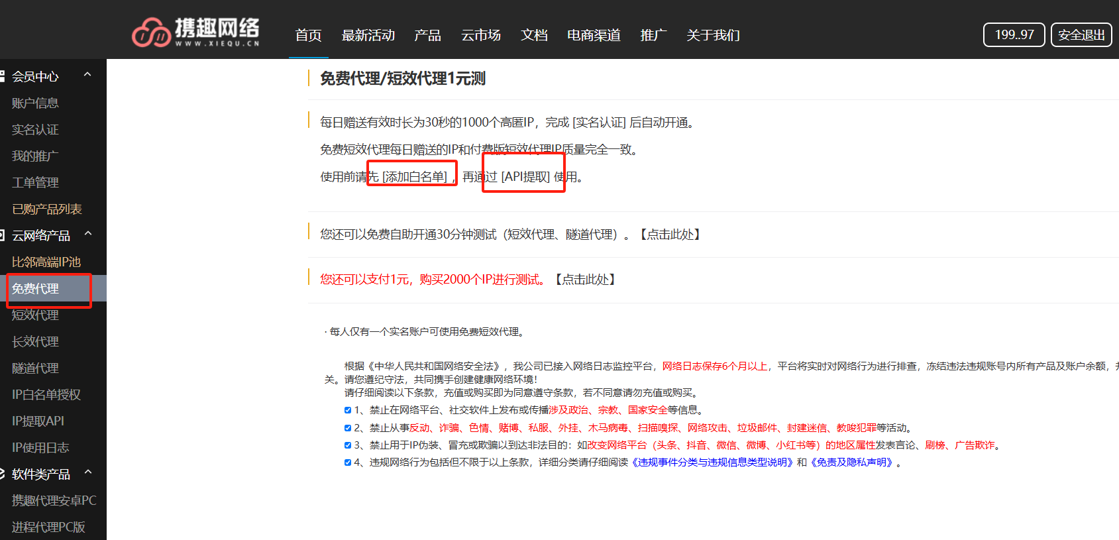This screenshot has width=1119, height=540.
Task: Collapse the 软件类产品 section arrow
Action: click(87, 472)
